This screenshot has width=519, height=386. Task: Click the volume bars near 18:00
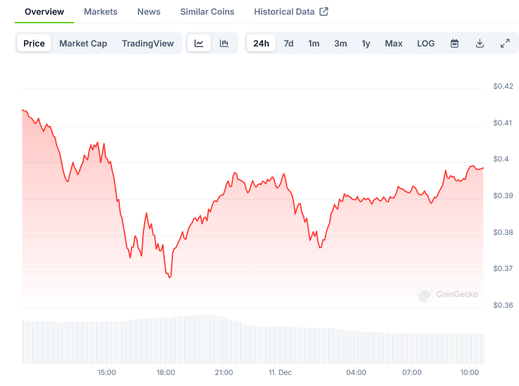point(166,340)
